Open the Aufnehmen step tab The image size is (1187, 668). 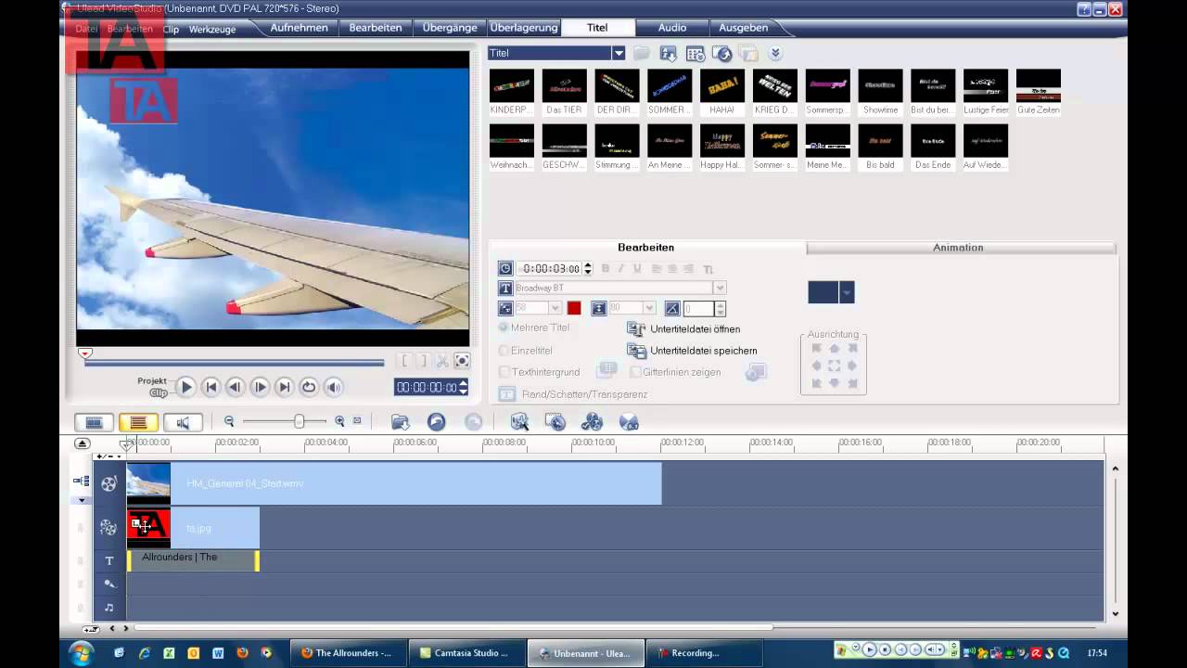click(299, 28)
